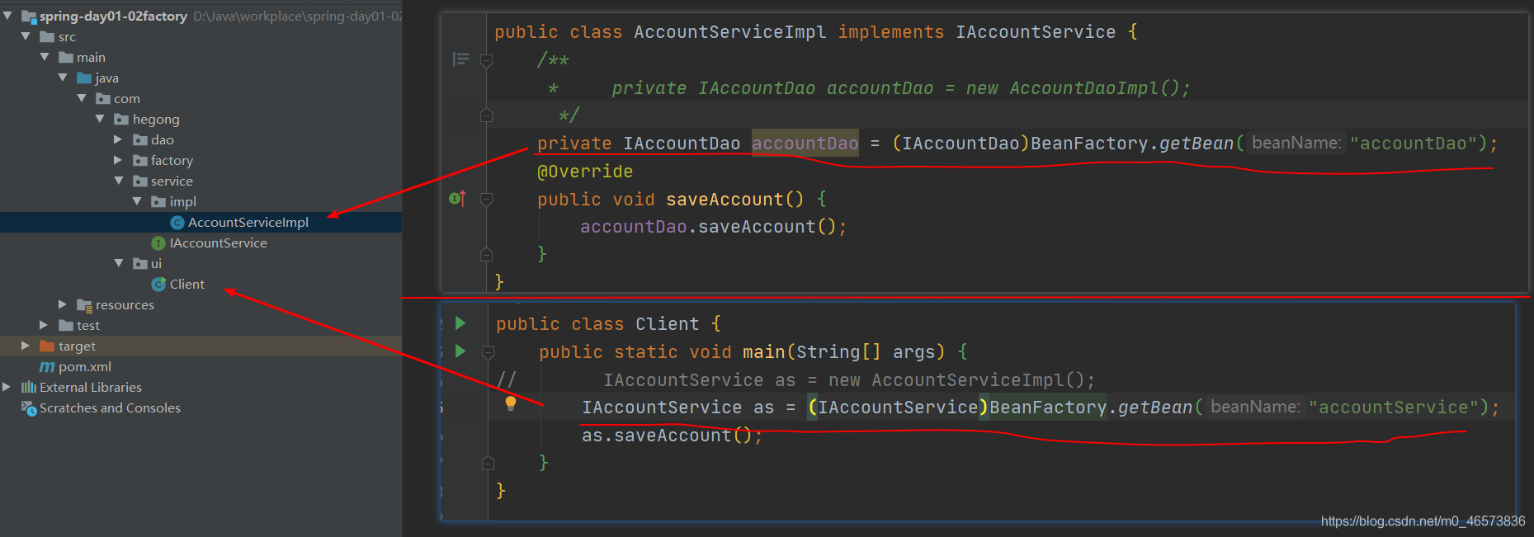Expand the test folder arrow
Viewport: 1534px width, 537px height.
tap(44, 325)
